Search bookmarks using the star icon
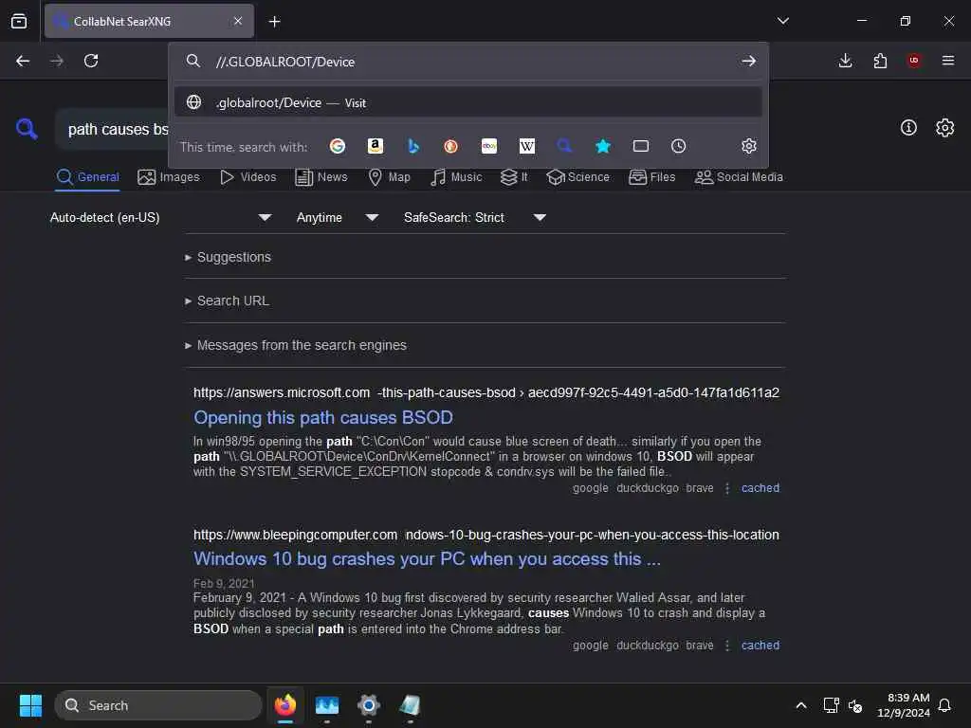This screenshot has height=728, width=971. [602, 146]
